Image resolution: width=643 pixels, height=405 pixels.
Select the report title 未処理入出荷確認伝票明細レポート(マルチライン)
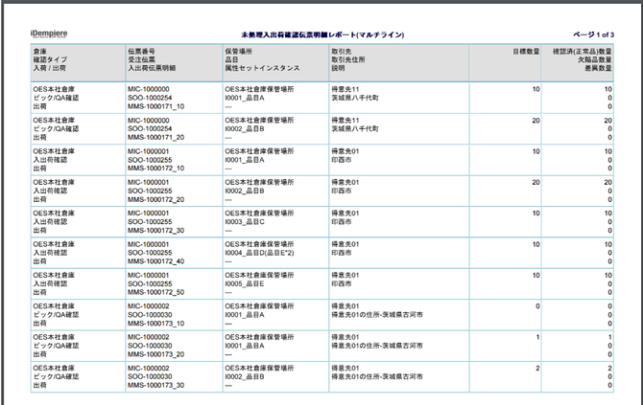point(322,34)
